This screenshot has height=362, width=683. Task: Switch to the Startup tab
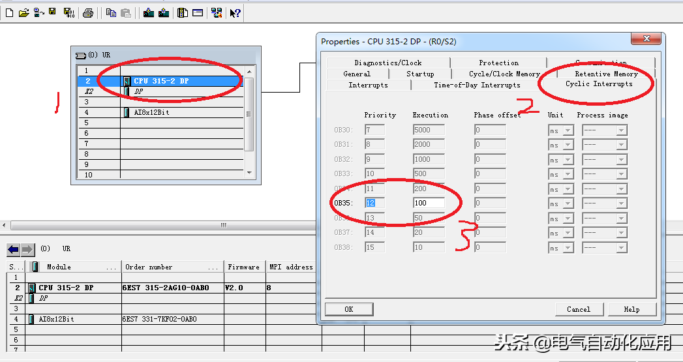[420, 74]
